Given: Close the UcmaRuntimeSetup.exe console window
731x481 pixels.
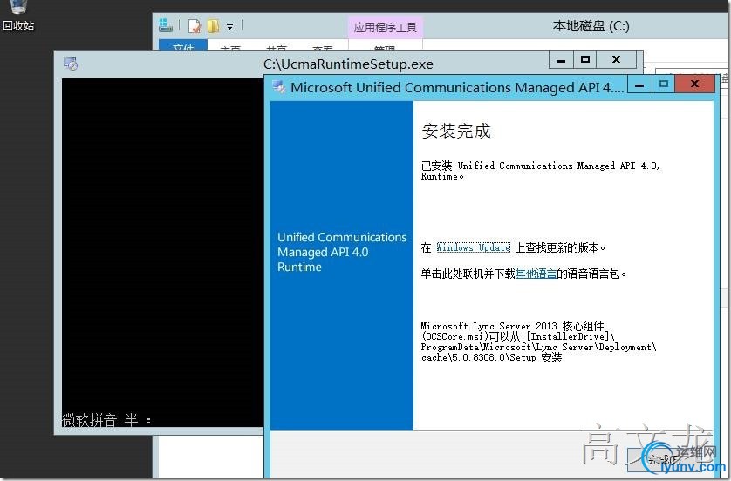Looking at the screenshot, I should click(617, 59).
